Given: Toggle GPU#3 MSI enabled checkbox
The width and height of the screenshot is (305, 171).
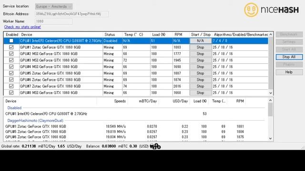Looking at the screenshot, I should pyautogui.click(x=11, y=60).
